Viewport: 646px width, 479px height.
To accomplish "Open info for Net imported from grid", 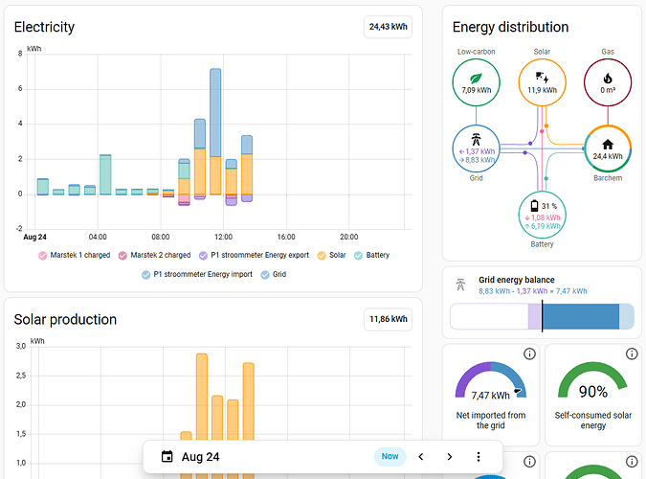I will 529,354.
